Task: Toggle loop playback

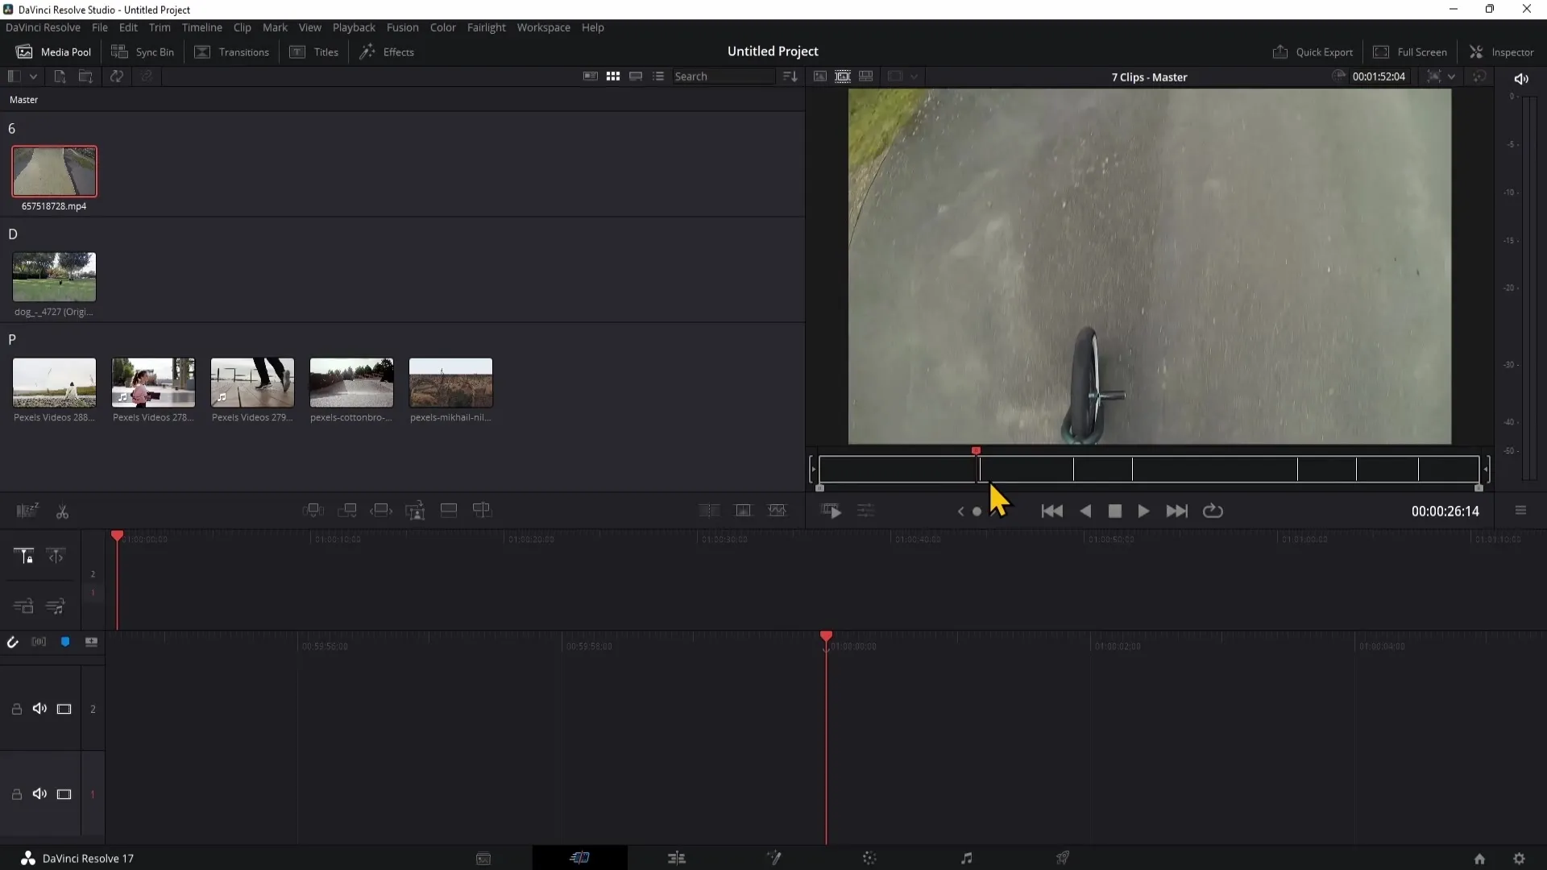Action: click(1213, 512)
